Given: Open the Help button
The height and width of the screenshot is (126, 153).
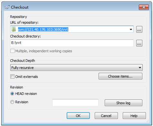Looking at the screenshot, I should point(134,116).
